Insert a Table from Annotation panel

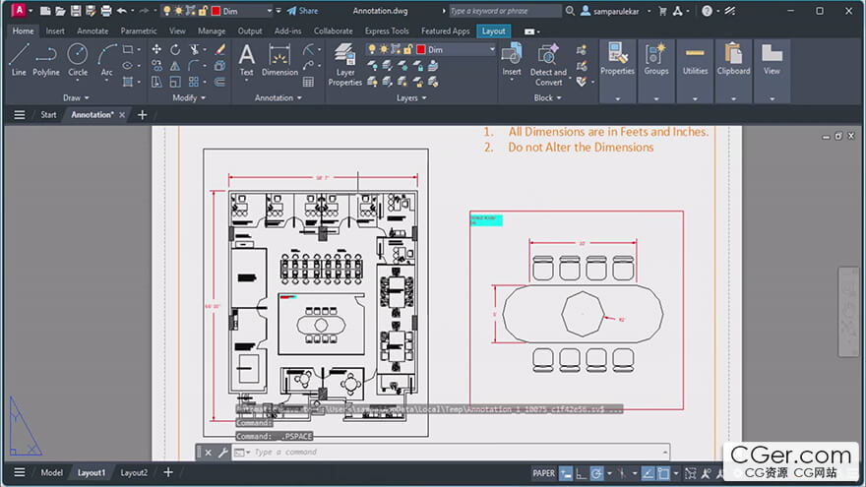pyautogui.click(x=308, y=82)
